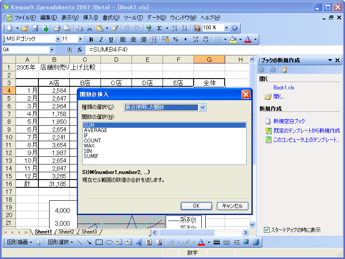This screenshot has width=345, height=259.
Task: Click the Redo arrow icon
Action: point(137,28)
